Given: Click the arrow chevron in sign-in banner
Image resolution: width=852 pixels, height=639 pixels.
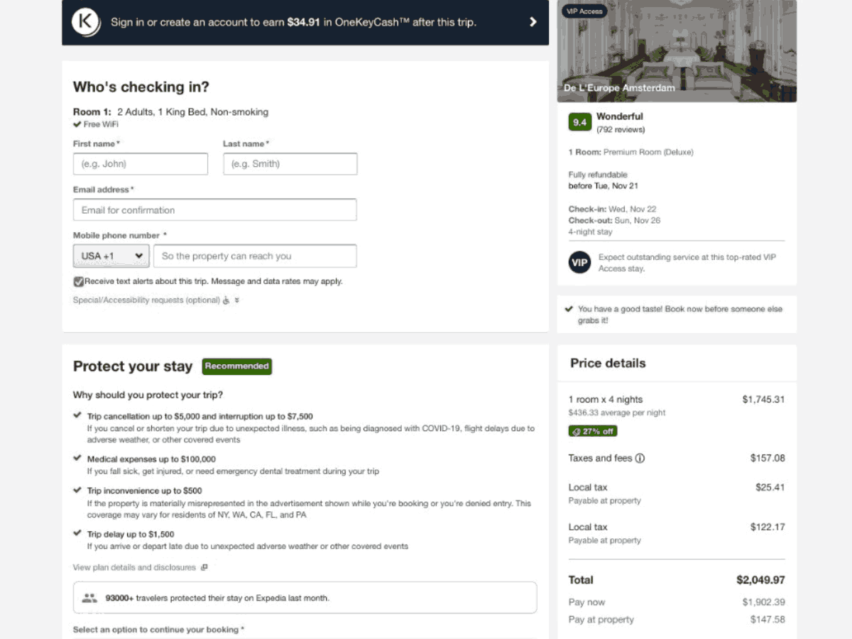Looking at the screenshot, I should [x=532, y=22].
